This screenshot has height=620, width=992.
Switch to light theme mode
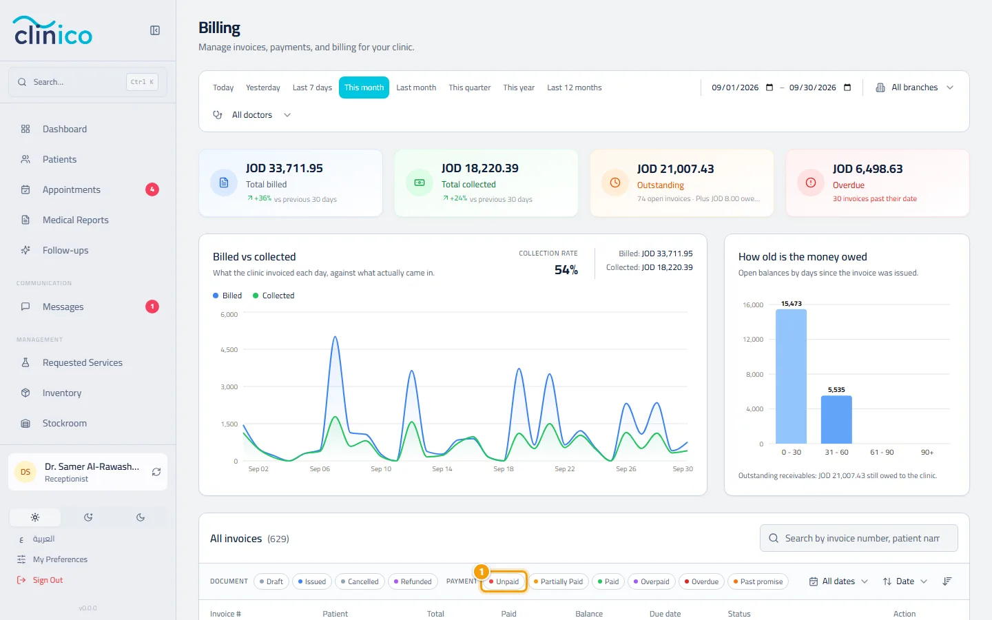(x=35, y=517)
